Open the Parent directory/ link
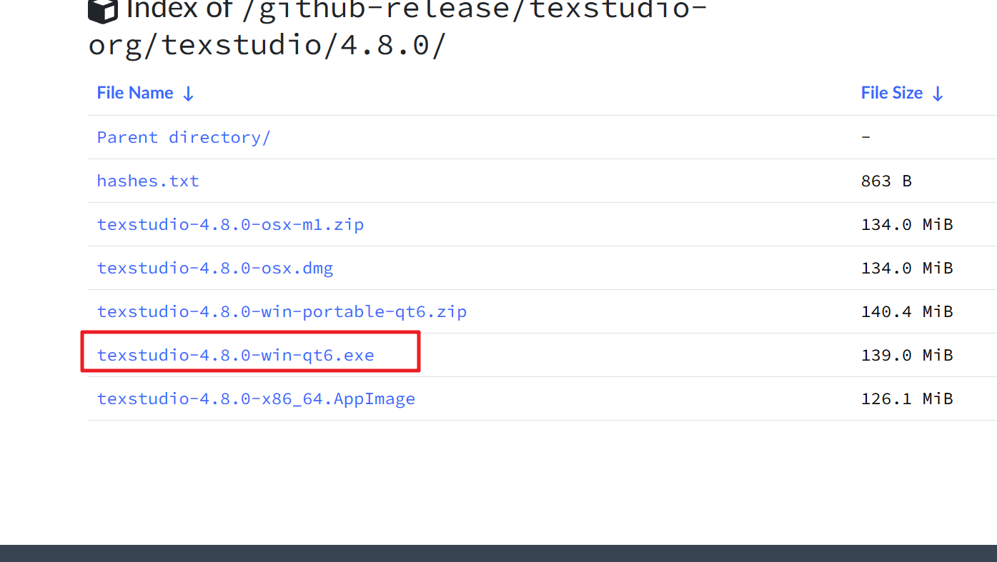 184,137
